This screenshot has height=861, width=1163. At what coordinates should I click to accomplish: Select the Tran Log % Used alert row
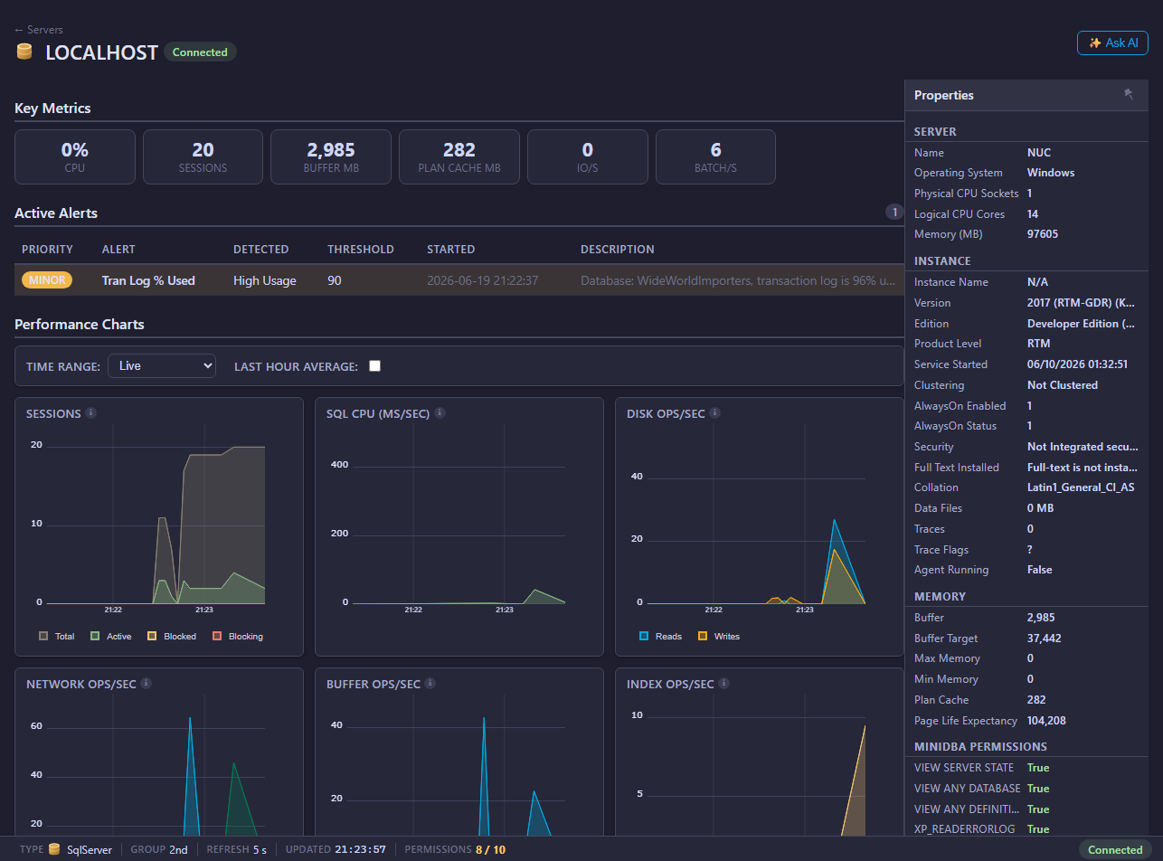click(x=459, y=280)
